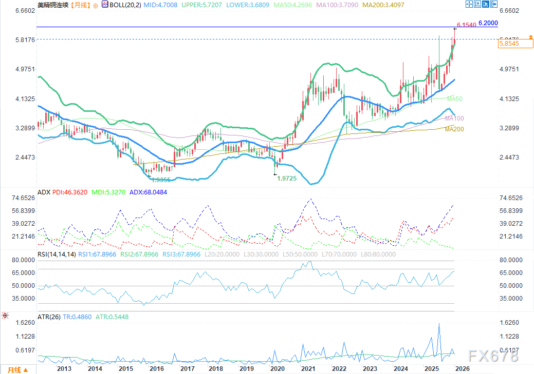Viewport: 534px width, 374px height.
Task: Click the red sun icon above ATR axis
Action: click(x=5, y=314)
